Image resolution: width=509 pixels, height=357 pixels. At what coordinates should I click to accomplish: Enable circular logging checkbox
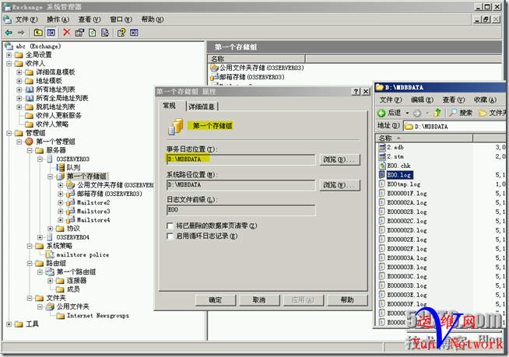170,236
